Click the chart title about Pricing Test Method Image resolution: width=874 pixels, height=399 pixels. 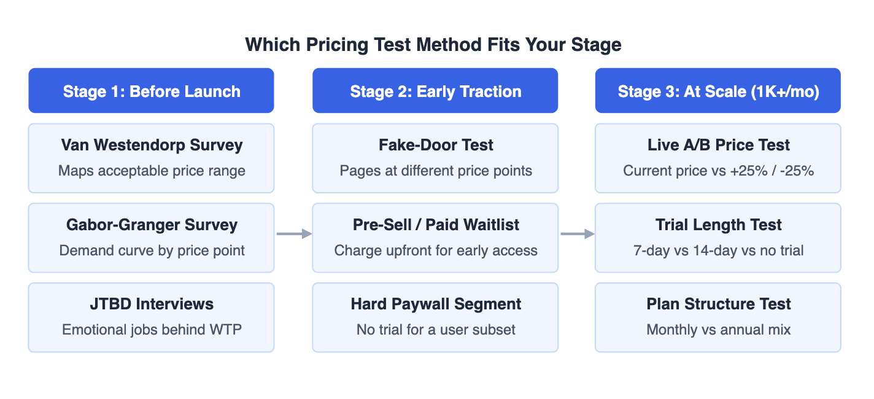433,44
